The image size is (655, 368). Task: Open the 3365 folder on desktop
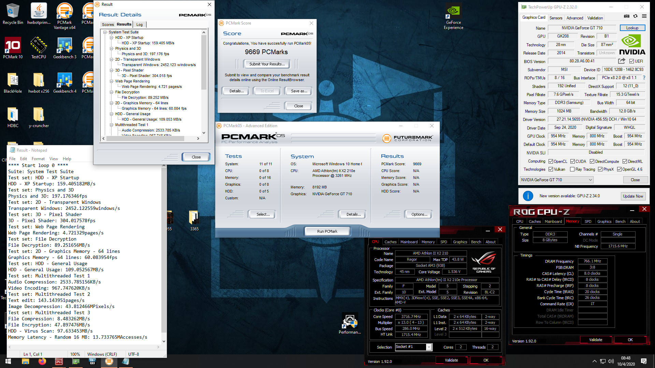194,221
